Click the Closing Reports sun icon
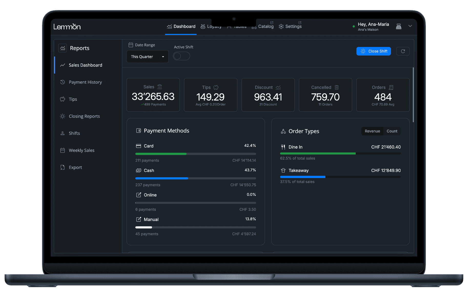Viewport: 472px width, 298px height. tap(63, 116)
